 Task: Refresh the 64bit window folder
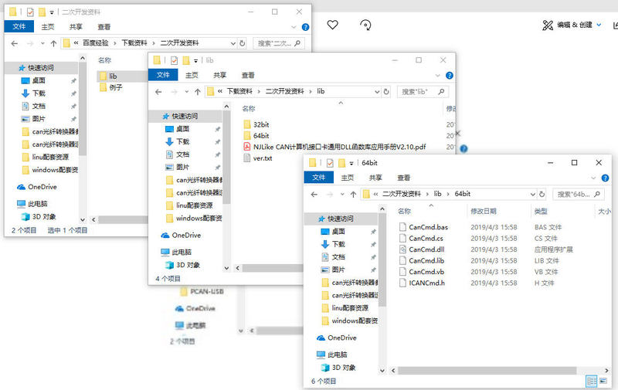(x=542, y=194)
